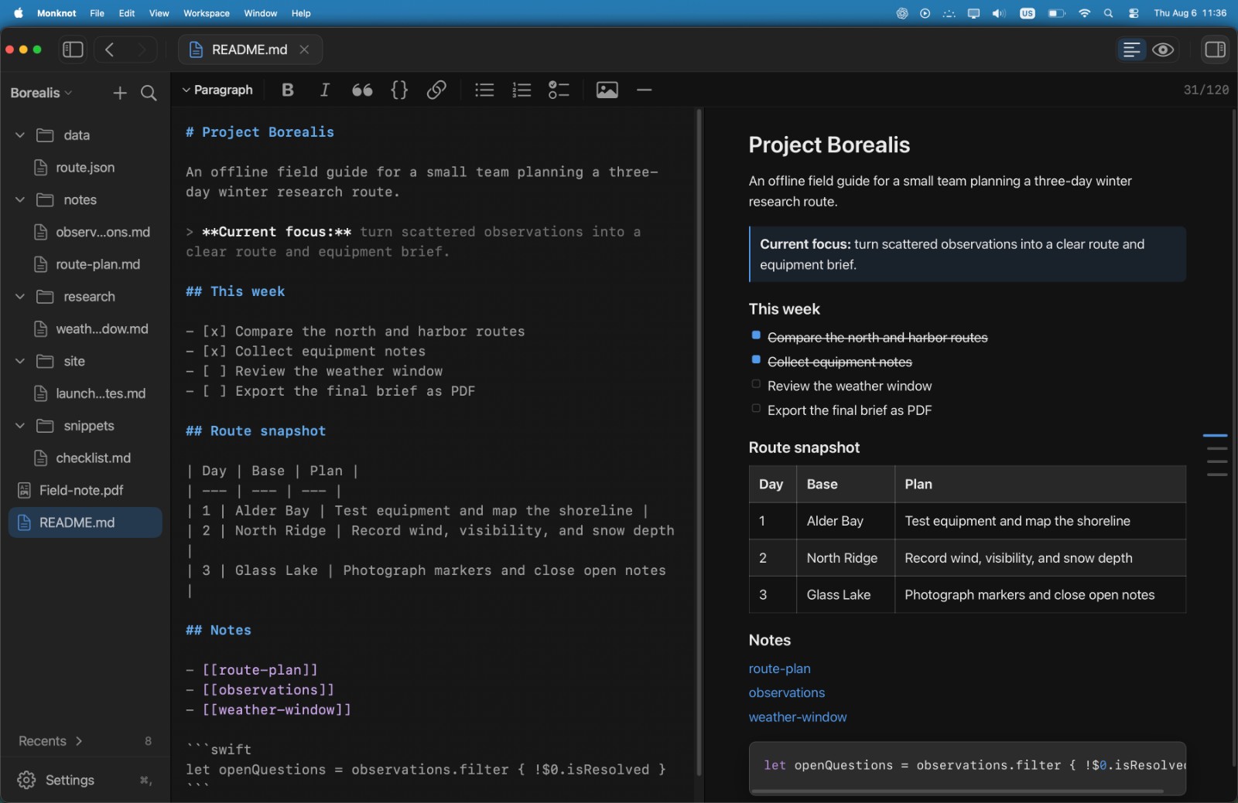Collapse the snippets folder

pyautogui.click(x=20, y=426)
